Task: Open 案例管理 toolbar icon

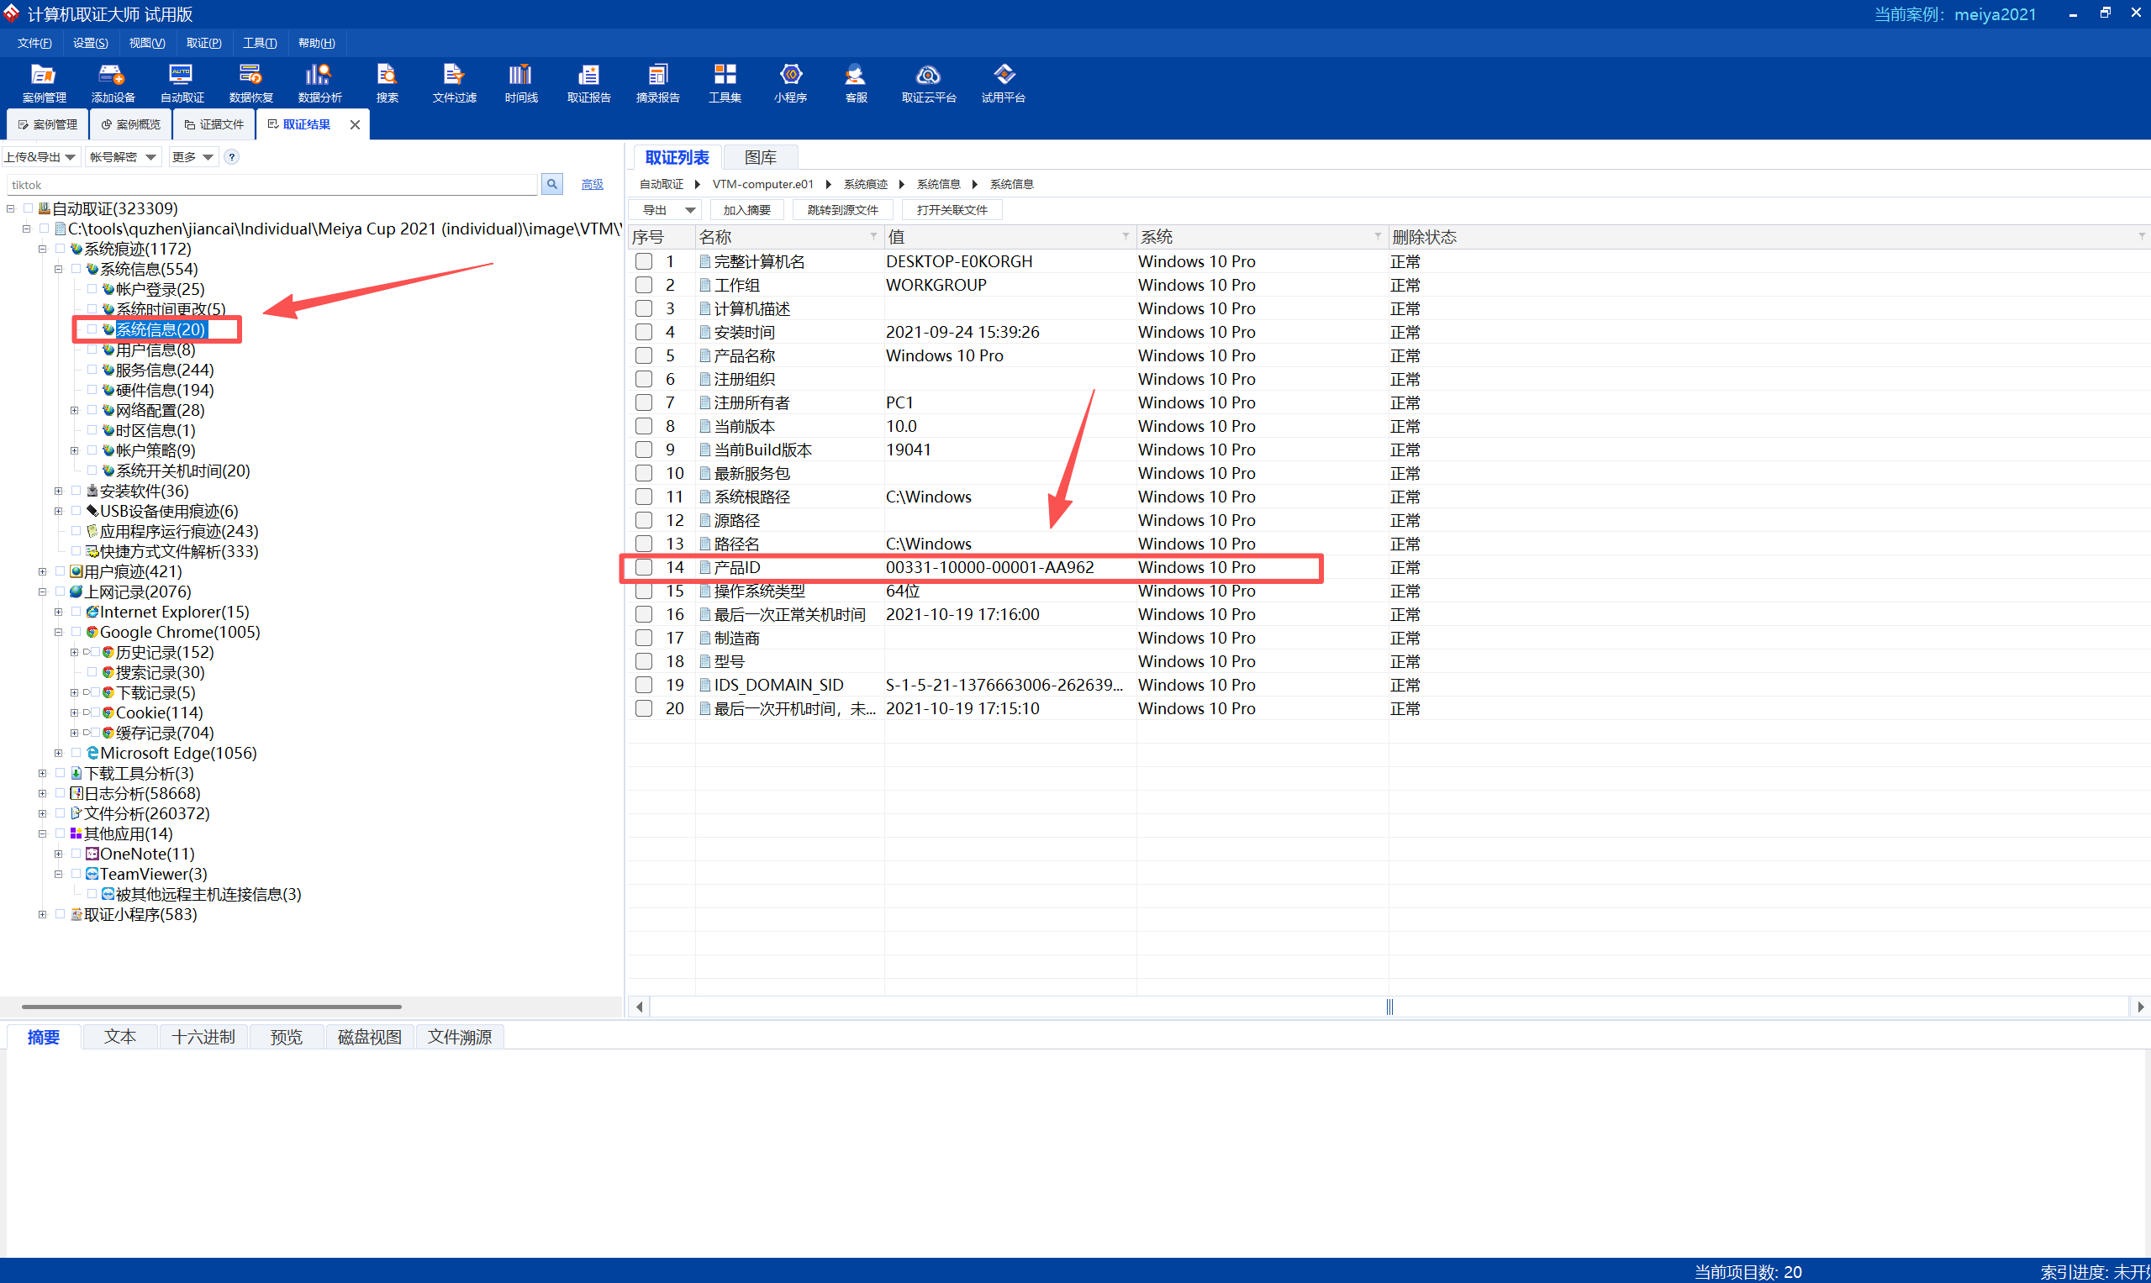Action: tap(43, 83)
